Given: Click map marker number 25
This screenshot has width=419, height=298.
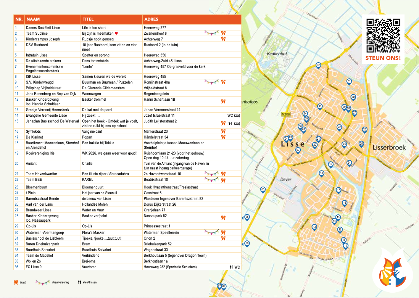Looking at the screenshot, I should pos(361,144).
